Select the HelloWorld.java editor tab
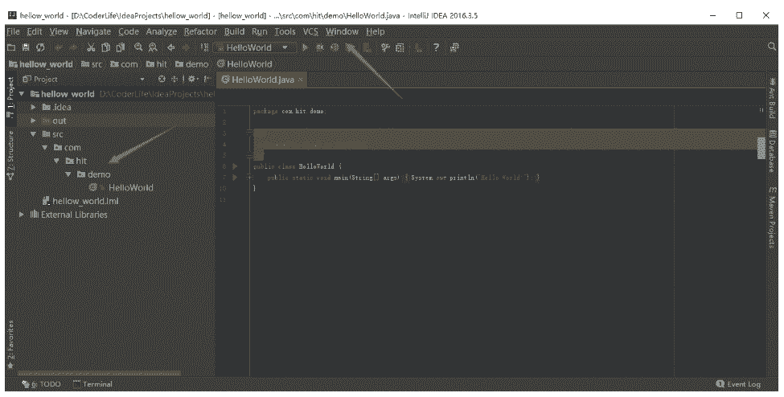The height and width of the screenshot is (397, 784). pos(257,80)
